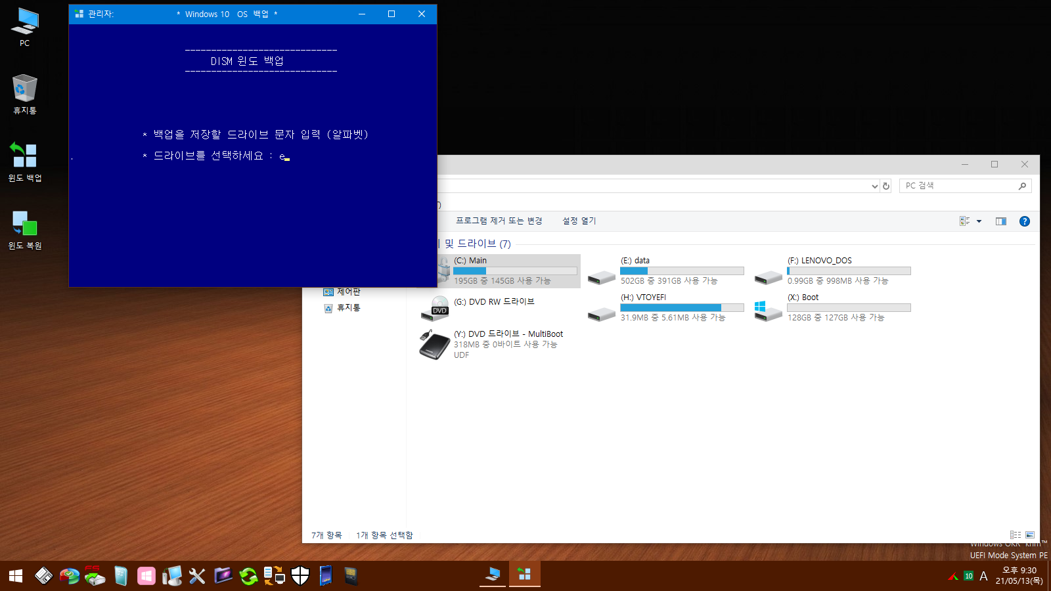Open the partition manager disc taskbar icon

pos(70,576)
